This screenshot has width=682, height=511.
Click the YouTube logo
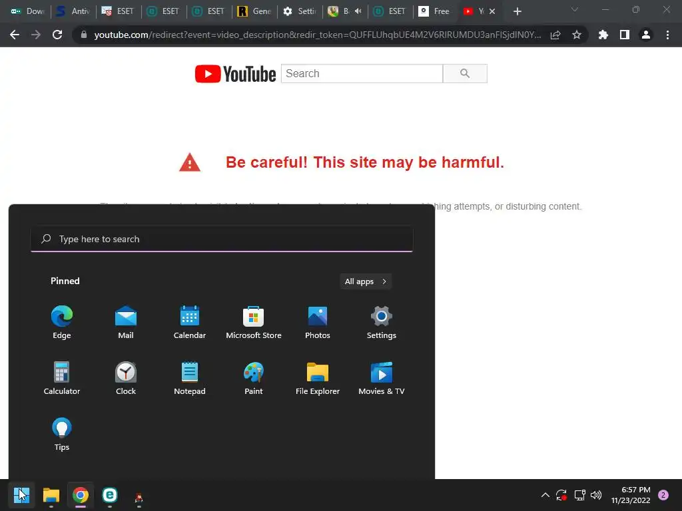tap(235, 73)
